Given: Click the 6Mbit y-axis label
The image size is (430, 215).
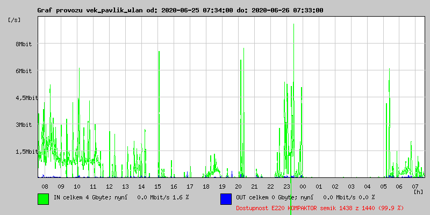Looking at the screenshot, I should click(x=24, y=71).
